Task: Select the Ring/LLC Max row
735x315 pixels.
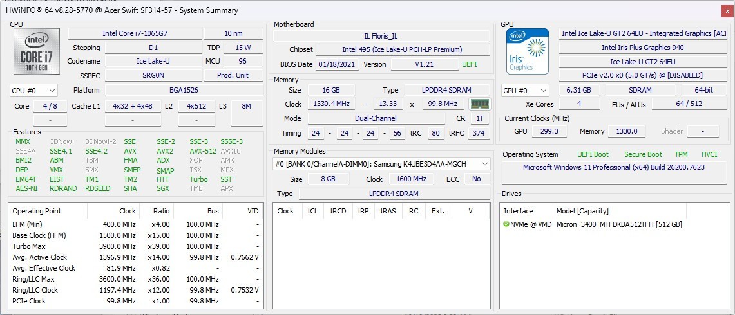Action: [x=136, y=279]
